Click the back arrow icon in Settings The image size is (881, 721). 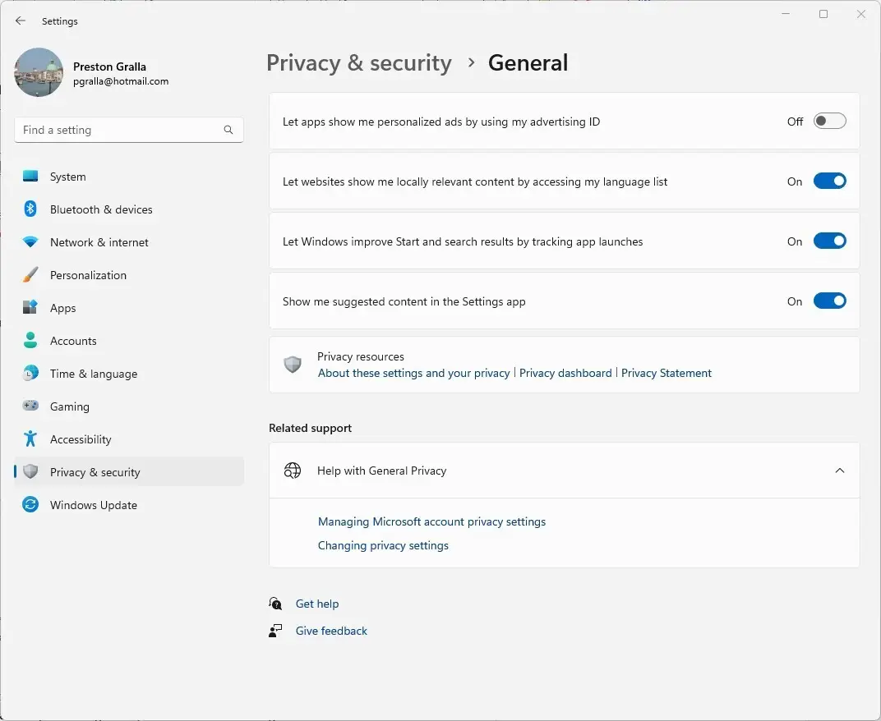point(21,21)
